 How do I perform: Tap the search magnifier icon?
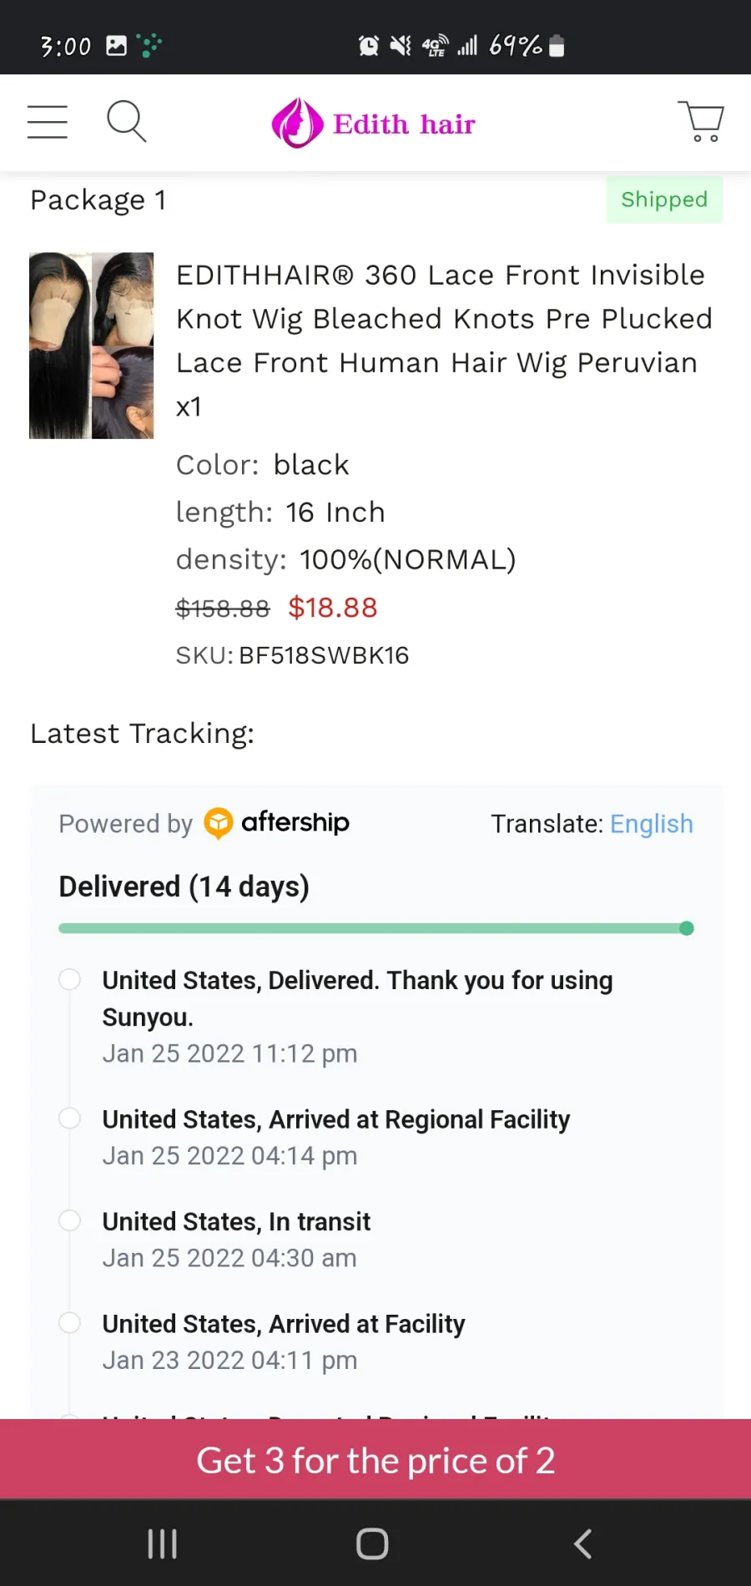(x=127, y=122)
